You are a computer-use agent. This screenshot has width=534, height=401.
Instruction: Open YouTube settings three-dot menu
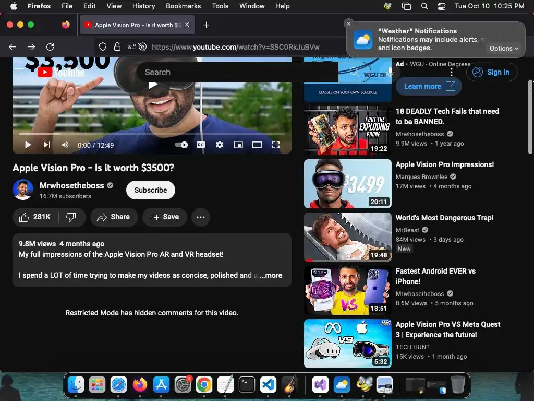click(452, 72)
